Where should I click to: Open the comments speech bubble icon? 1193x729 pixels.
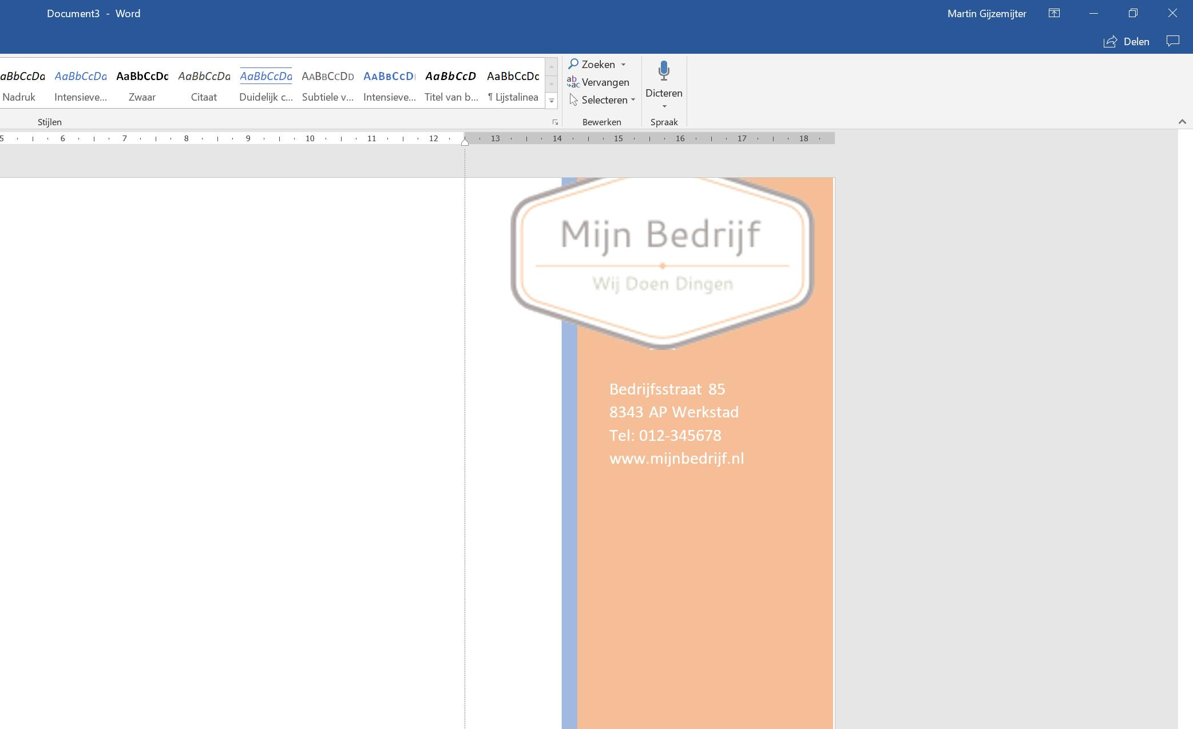pyautogui.click(x=1173, y=41)
